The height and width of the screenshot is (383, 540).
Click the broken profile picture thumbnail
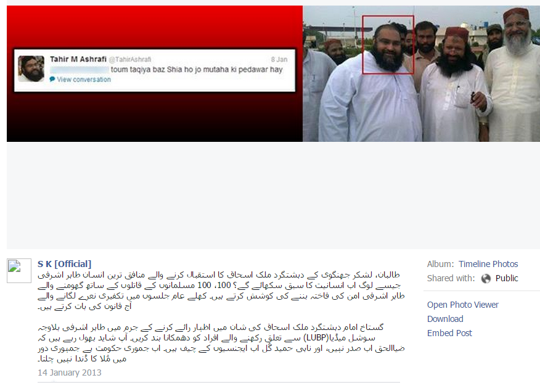pyautogui.click(x=19, y=271)
